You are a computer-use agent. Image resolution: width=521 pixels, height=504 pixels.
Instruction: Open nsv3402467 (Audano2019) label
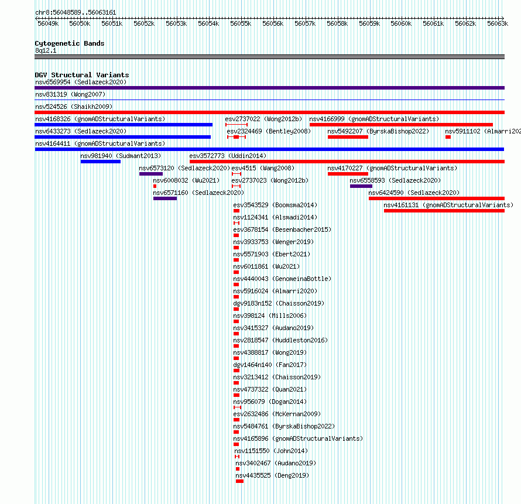(x=276, y=463)
